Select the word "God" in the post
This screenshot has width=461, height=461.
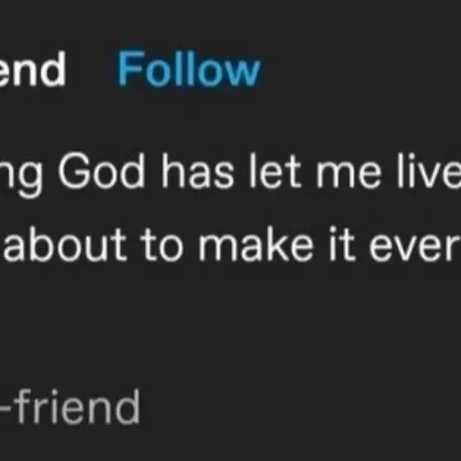coord(101,171)
